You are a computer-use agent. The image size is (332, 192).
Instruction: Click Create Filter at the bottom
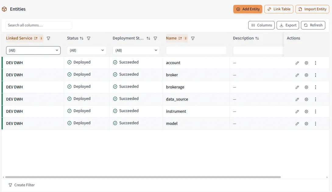(22, 185)
